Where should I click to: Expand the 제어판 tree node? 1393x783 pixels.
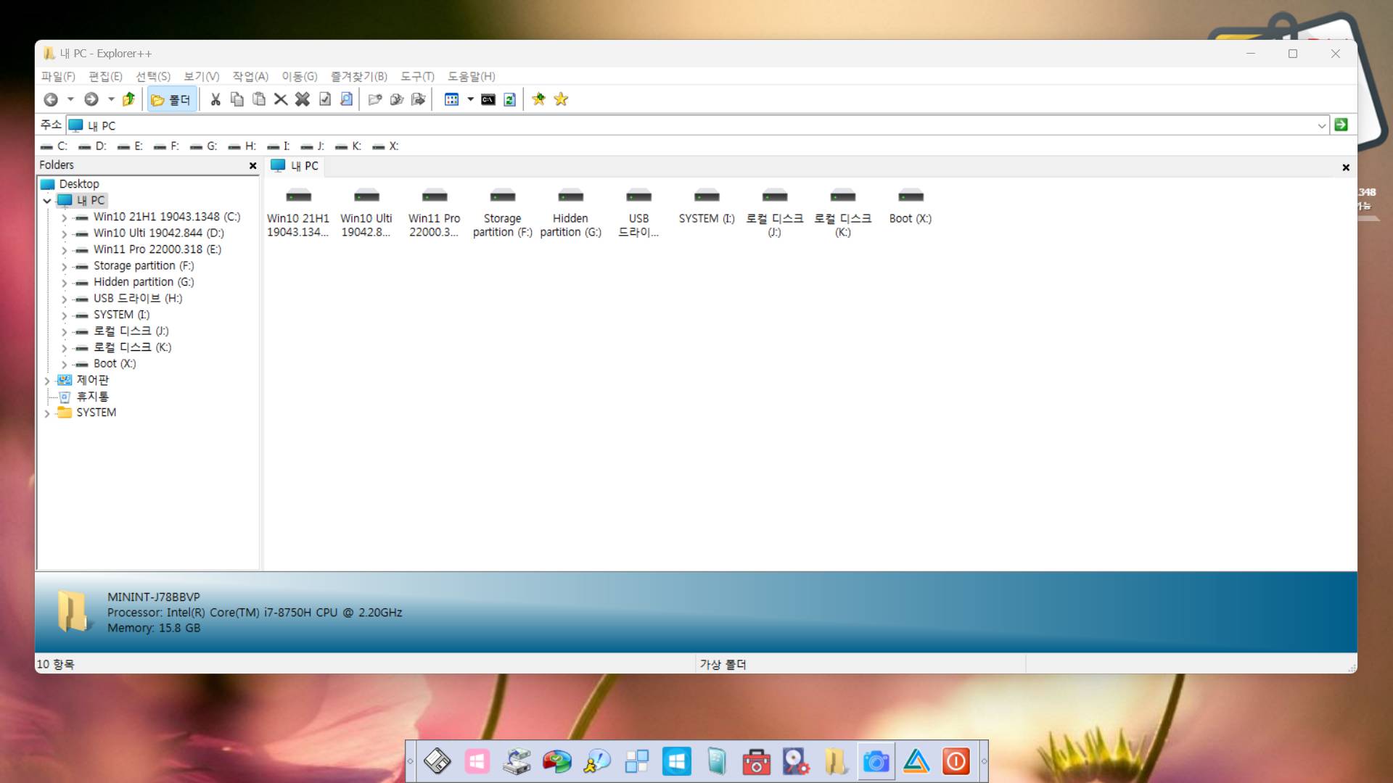(x=47, y=381)
